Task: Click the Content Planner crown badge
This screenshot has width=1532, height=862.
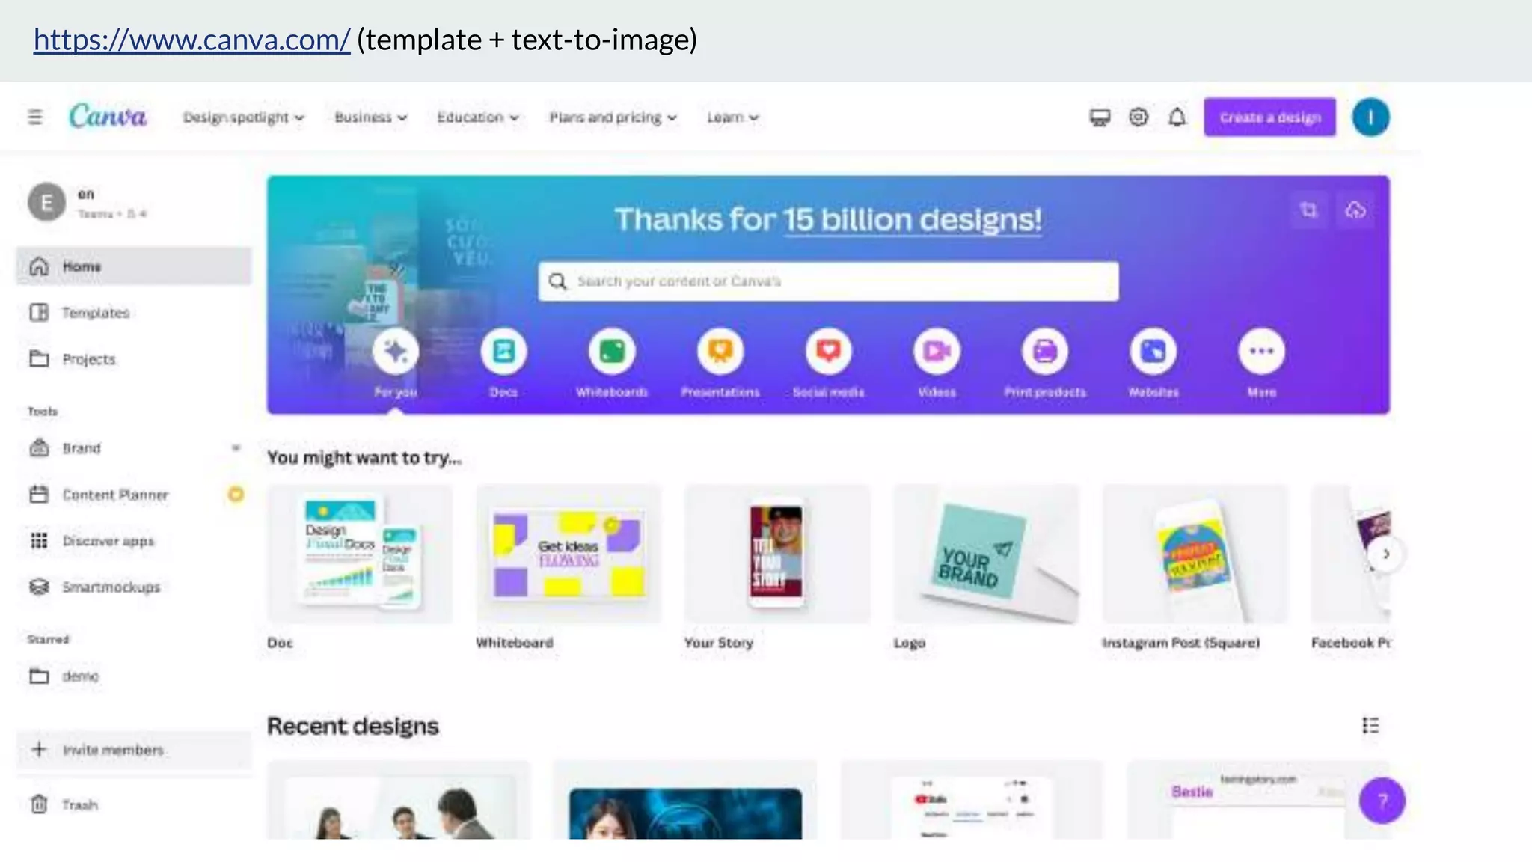Action: click(x=236, y=494)
